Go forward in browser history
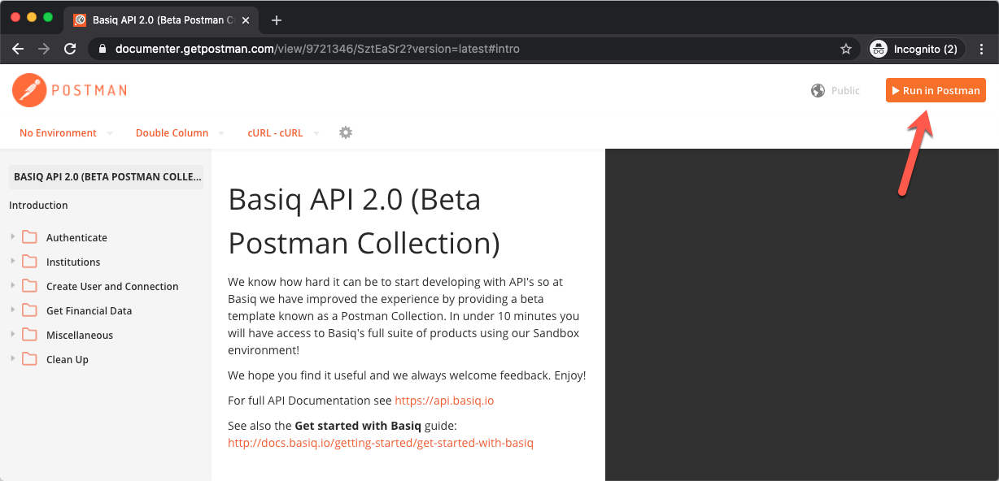 click(44, 49)
